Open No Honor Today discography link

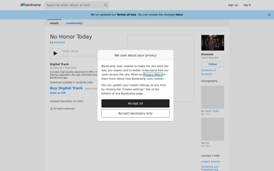click(210, 111)
